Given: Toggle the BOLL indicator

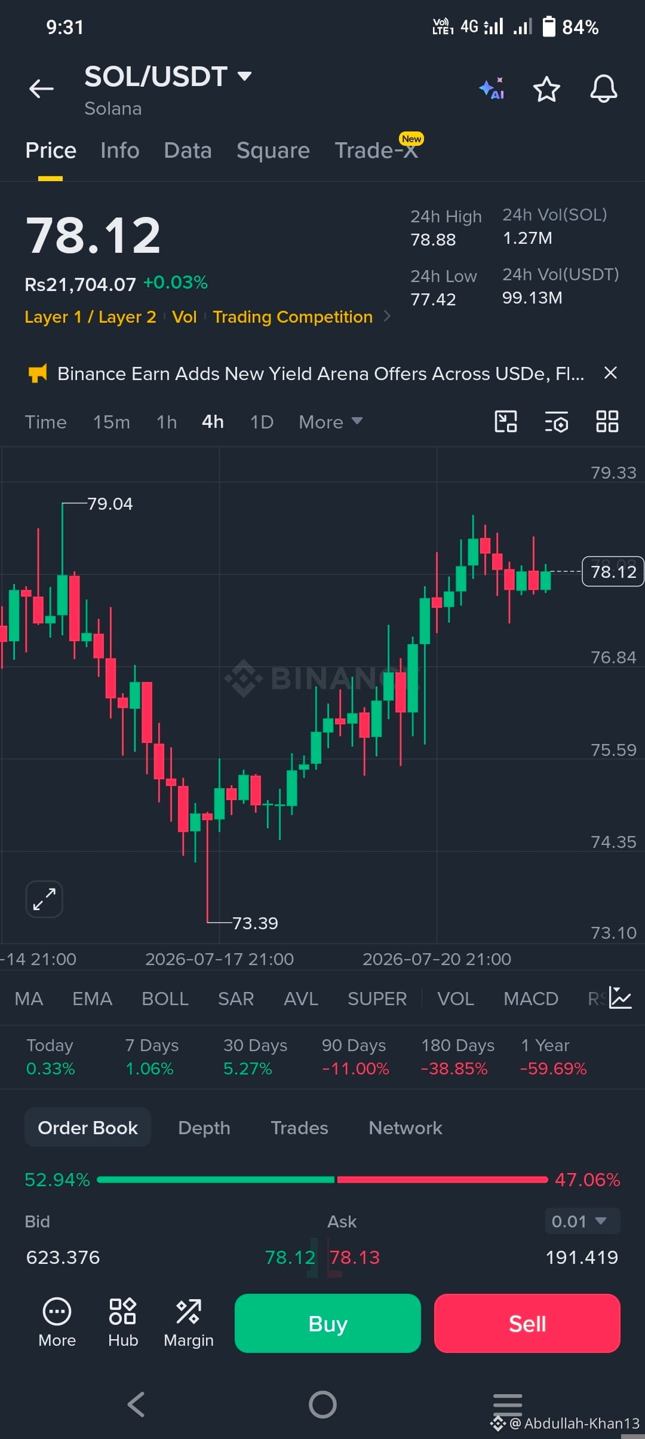Looking at the screenshot, I should pos(165,999).
